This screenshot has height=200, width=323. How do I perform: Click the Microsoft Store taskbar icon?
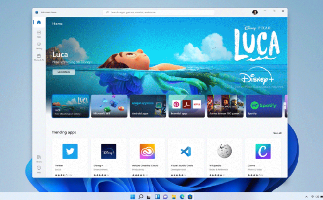click(190, 197)
